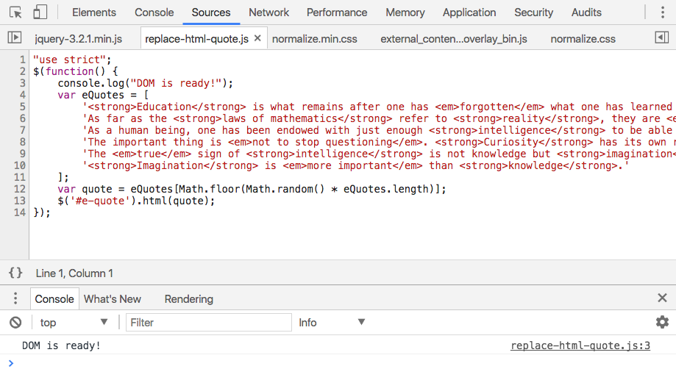Open the external_conten...overlay_bin.js file tab

(x=454, y=39)
